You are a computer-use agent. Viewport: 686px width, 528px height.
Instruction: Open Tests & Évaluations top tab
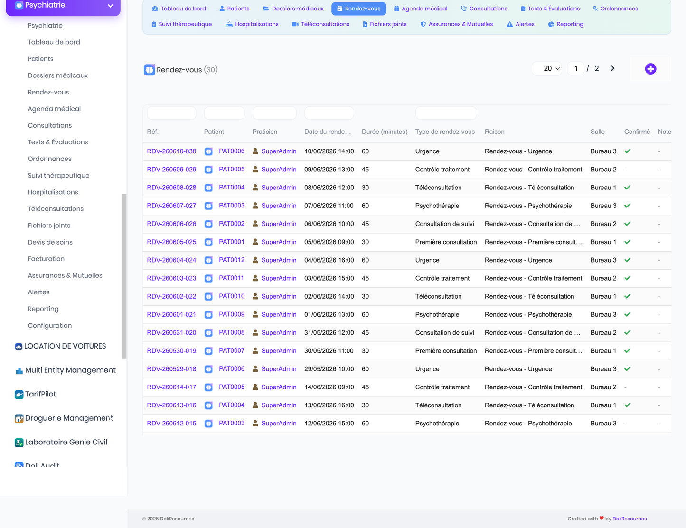pos(550,9)
